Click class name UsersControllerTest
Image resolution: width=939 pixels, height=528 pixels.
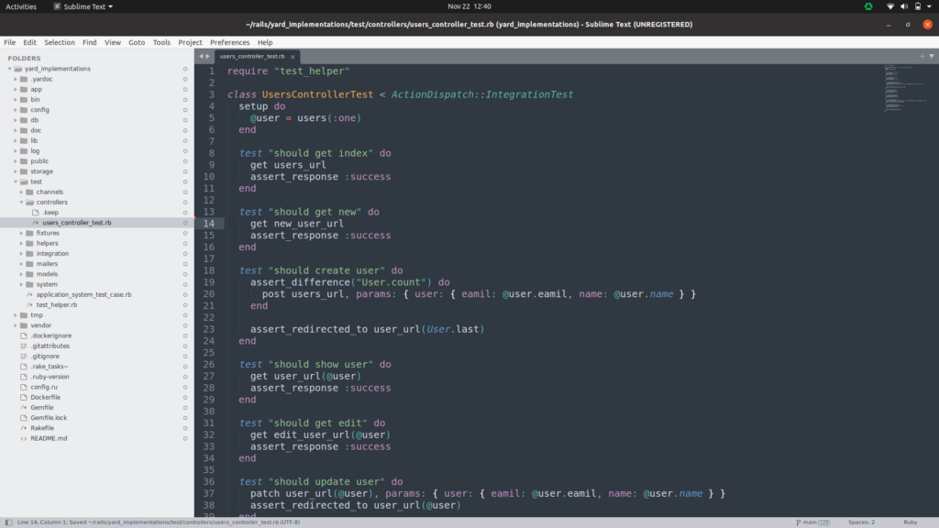(317, 94)
